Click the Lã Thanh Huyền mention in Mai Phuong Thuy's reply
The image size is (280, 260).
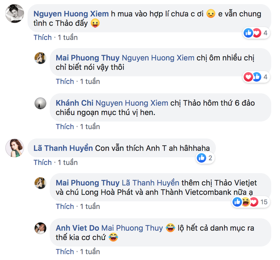(150, 183)
